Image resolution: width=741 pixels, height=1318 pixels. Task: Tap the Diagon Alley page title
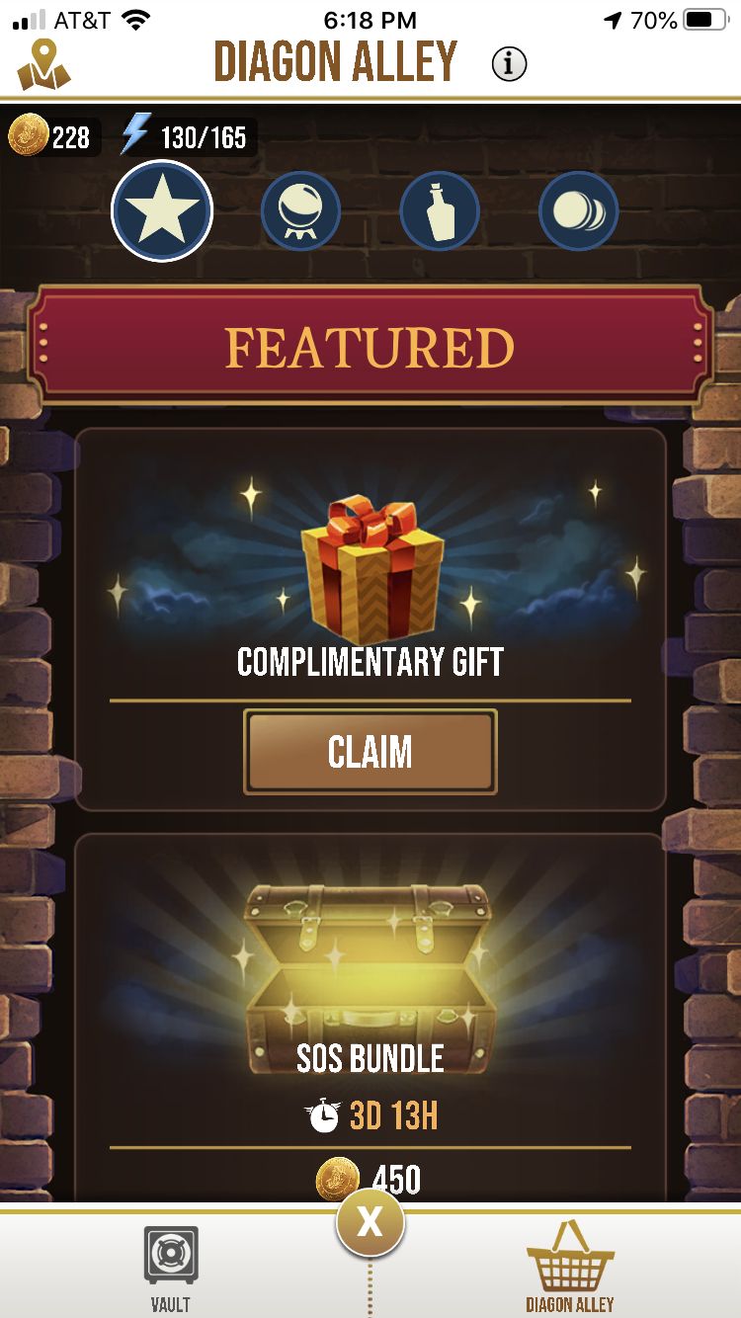point(336,63)
